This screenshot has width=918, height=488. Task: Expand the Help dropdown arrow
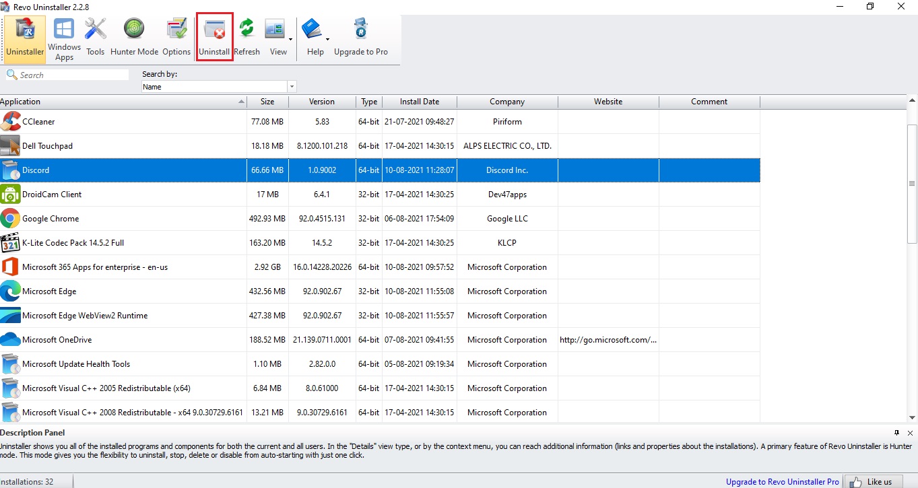(x=328, y=38)
